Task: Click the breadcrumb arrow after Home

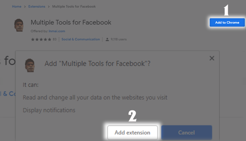Action: click(x=25, y=7)
